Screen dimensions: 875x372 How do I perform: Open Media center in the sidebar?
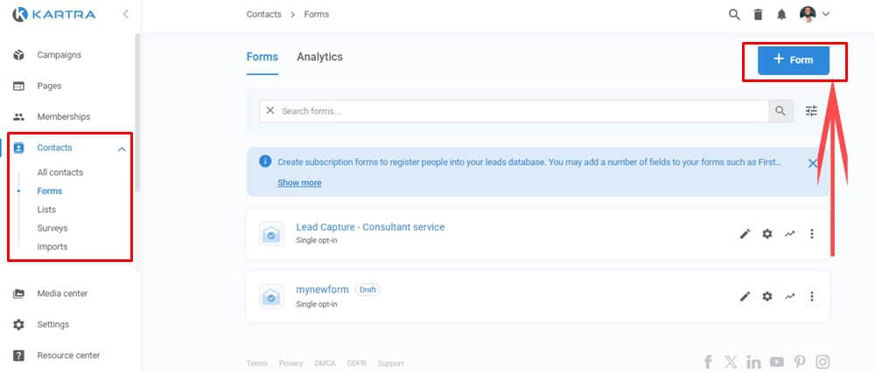[x=62, y=293]
